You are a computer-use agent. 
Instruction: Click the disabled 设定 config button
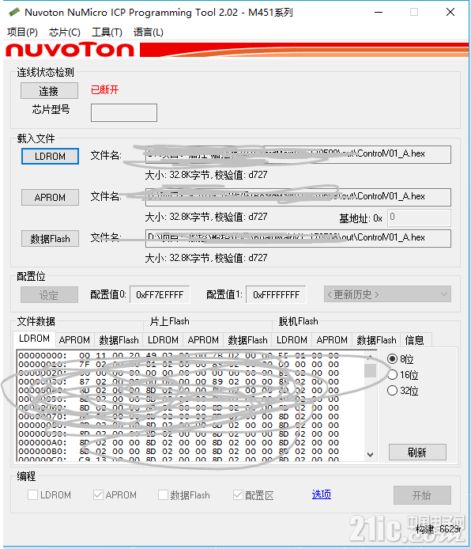point(49,295)
